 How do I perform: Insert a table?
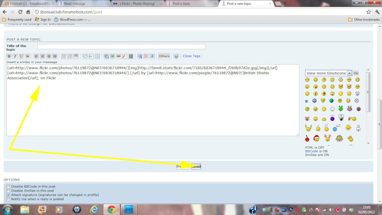[97, 56]
